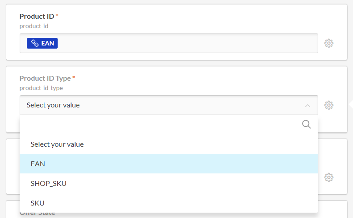Click the magnifier icon in dropdown search
353x218 pixels.
[307, 124]
